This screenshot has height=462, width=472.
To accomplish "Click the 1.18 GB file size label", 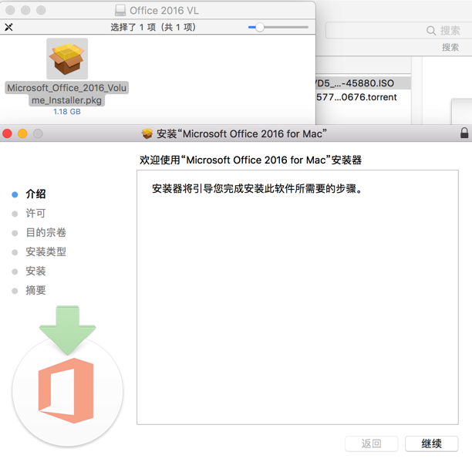I will [67, 112].
